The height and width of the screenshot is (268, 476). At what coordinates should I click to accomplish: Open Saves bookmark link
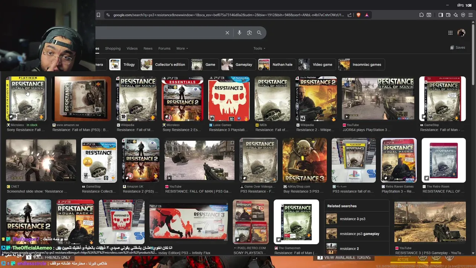[x=458, y=48]
